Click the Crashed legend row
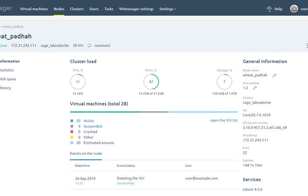Image resolution: width=308 pixels, height=196 pixels. coord(84,132)
